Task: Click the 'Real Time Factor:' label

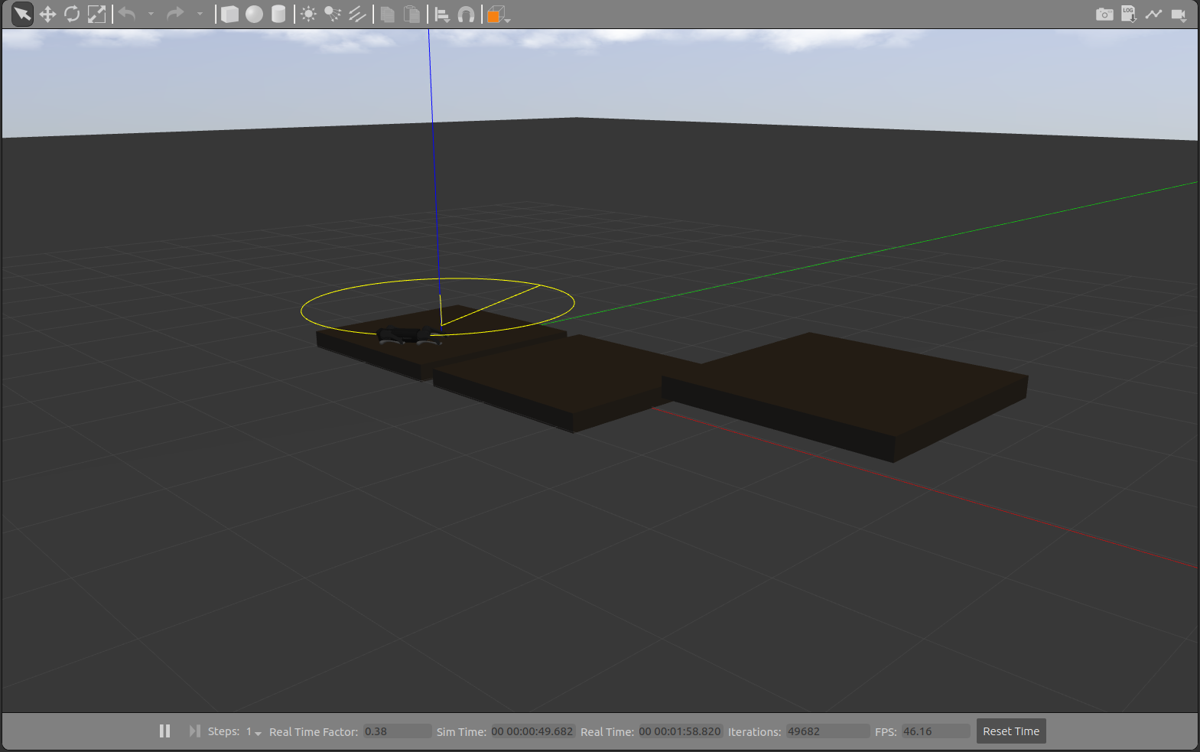Action: (314, 732)
